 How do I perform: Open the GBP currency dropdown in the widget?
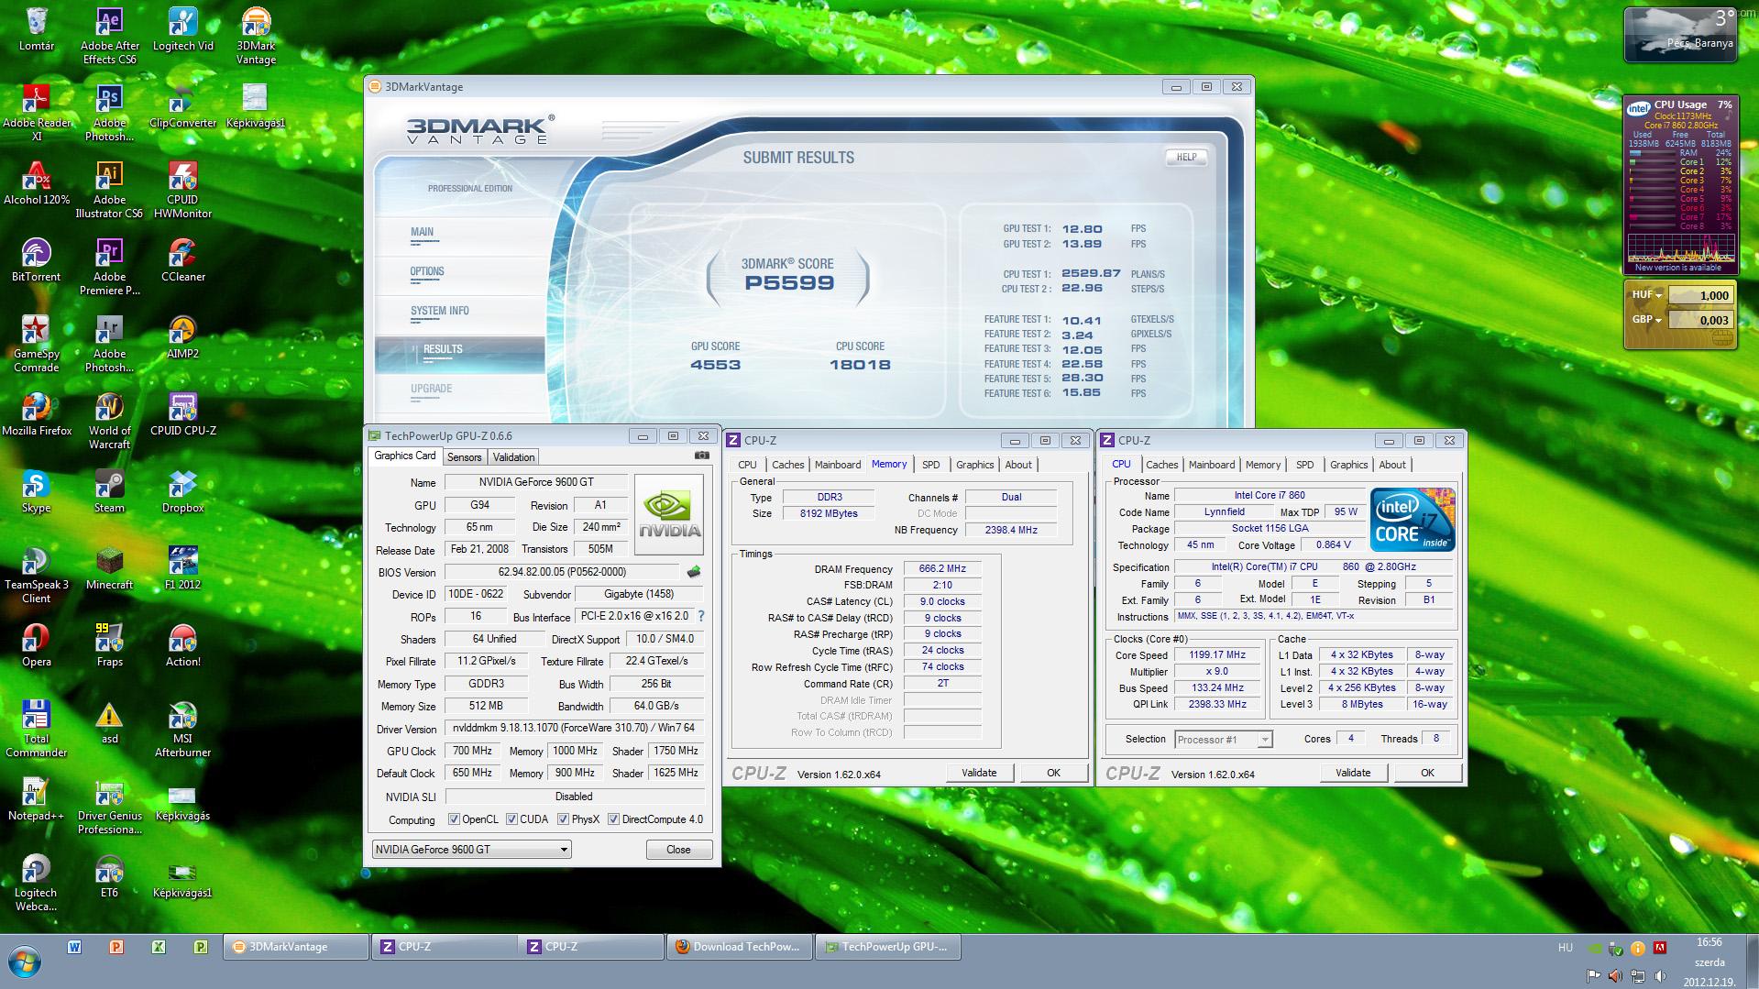(x=1647, y=320)
